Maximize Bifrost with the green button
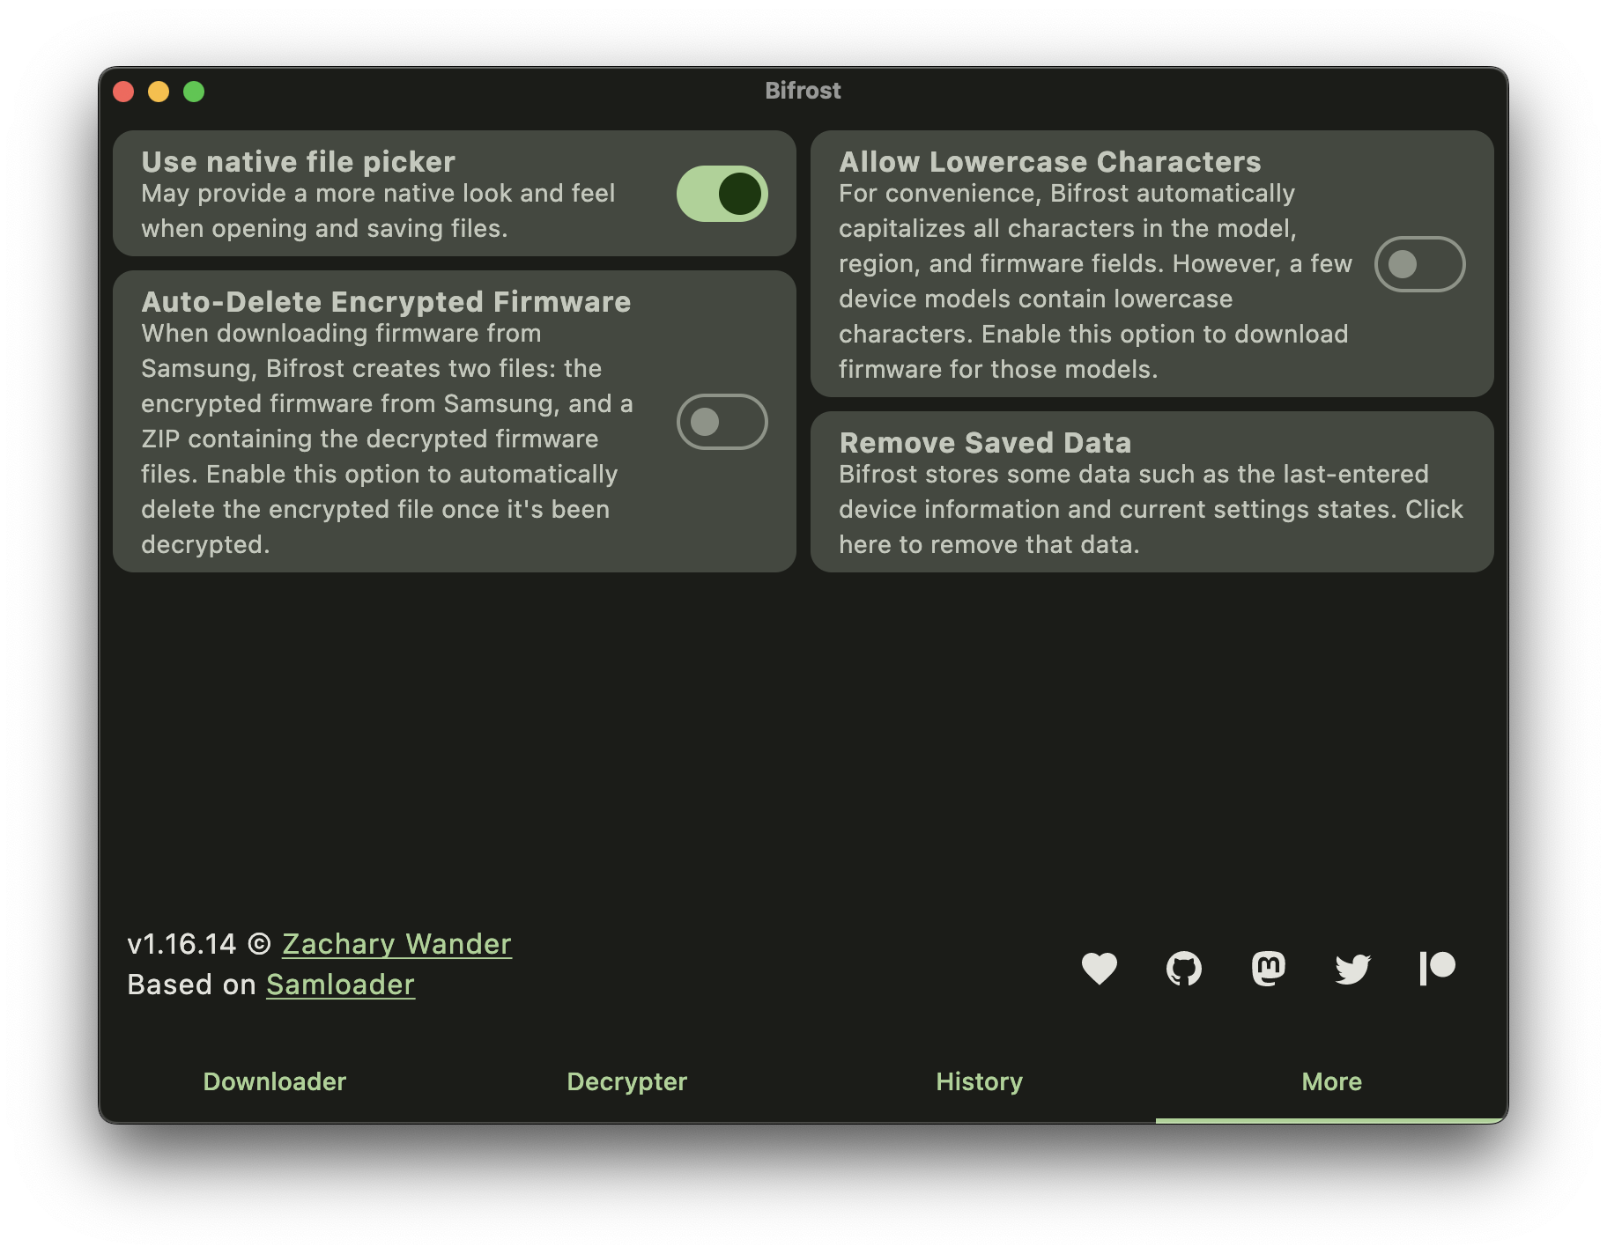This screenshot has height=1254, width=1607. pyautogui.click(x=194, y=92)
